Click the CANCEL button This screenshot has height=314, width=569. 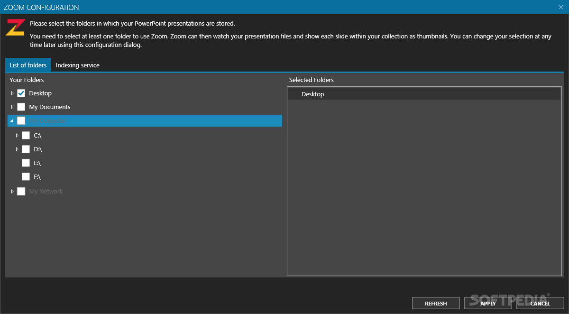click(540, 304)
